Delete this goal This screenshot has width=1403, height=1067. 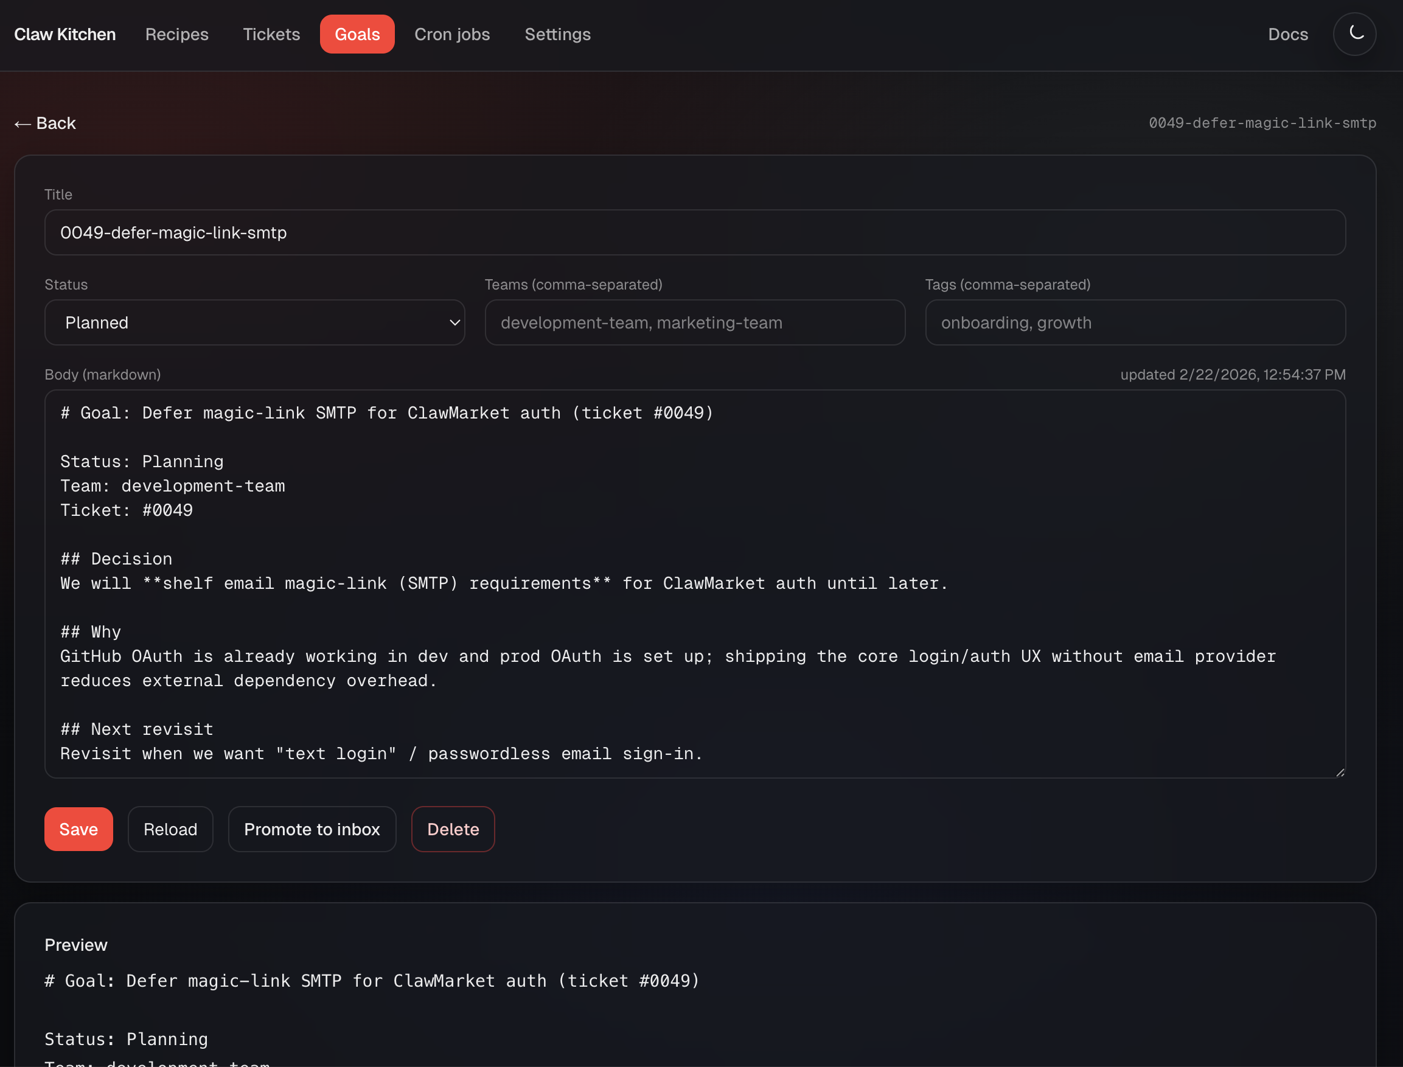click(452, 829)
